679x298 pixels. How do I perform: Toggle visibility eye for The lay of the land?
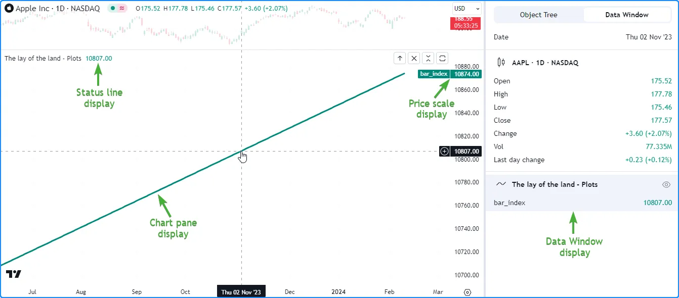pos(666,185)
